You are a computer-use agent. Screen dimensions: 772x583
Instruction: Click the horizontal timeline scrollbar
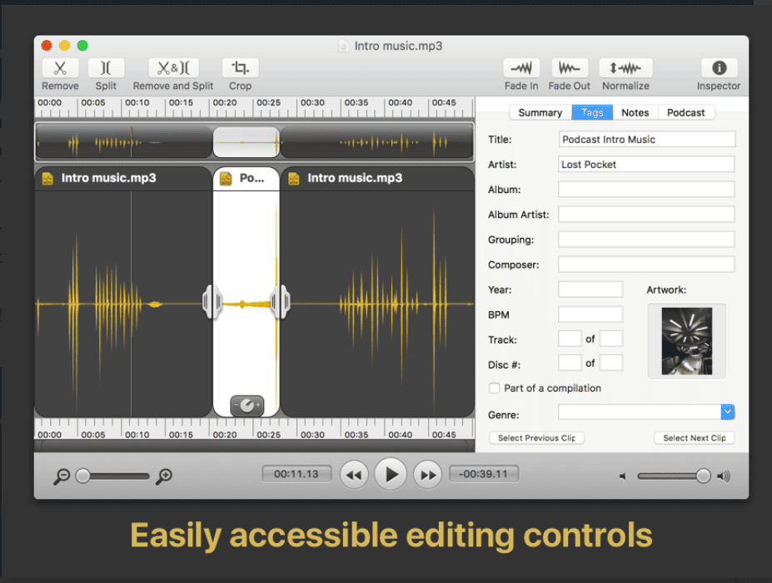[255, 446]
